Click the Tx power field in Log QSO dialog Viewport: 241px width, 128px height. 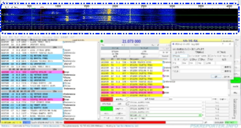(x=200, y=67)
